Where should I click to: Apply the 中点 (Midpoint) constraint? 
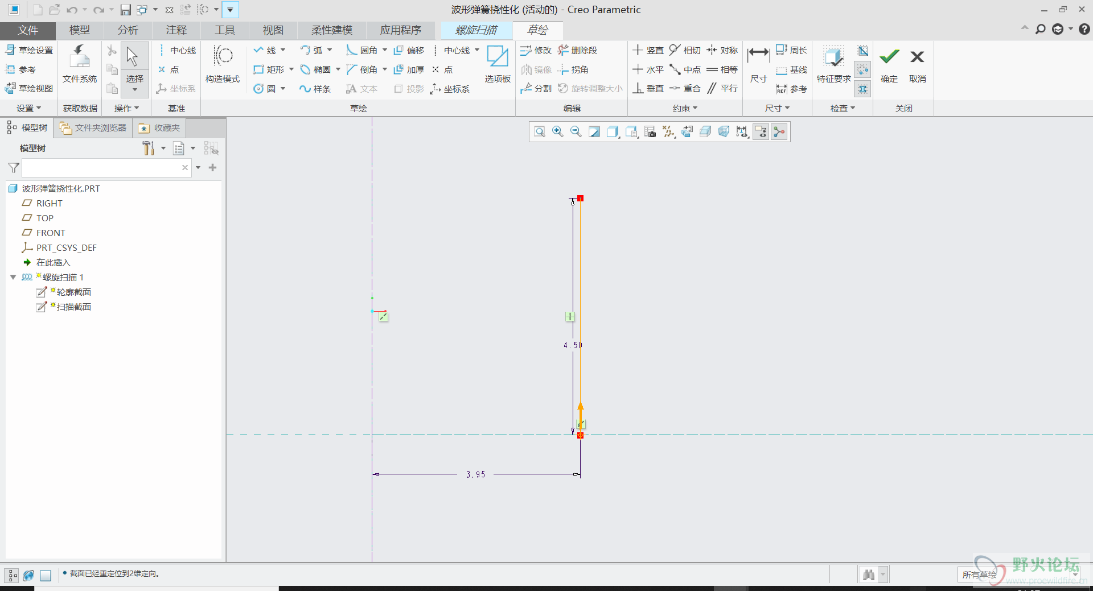coord(685,69)
